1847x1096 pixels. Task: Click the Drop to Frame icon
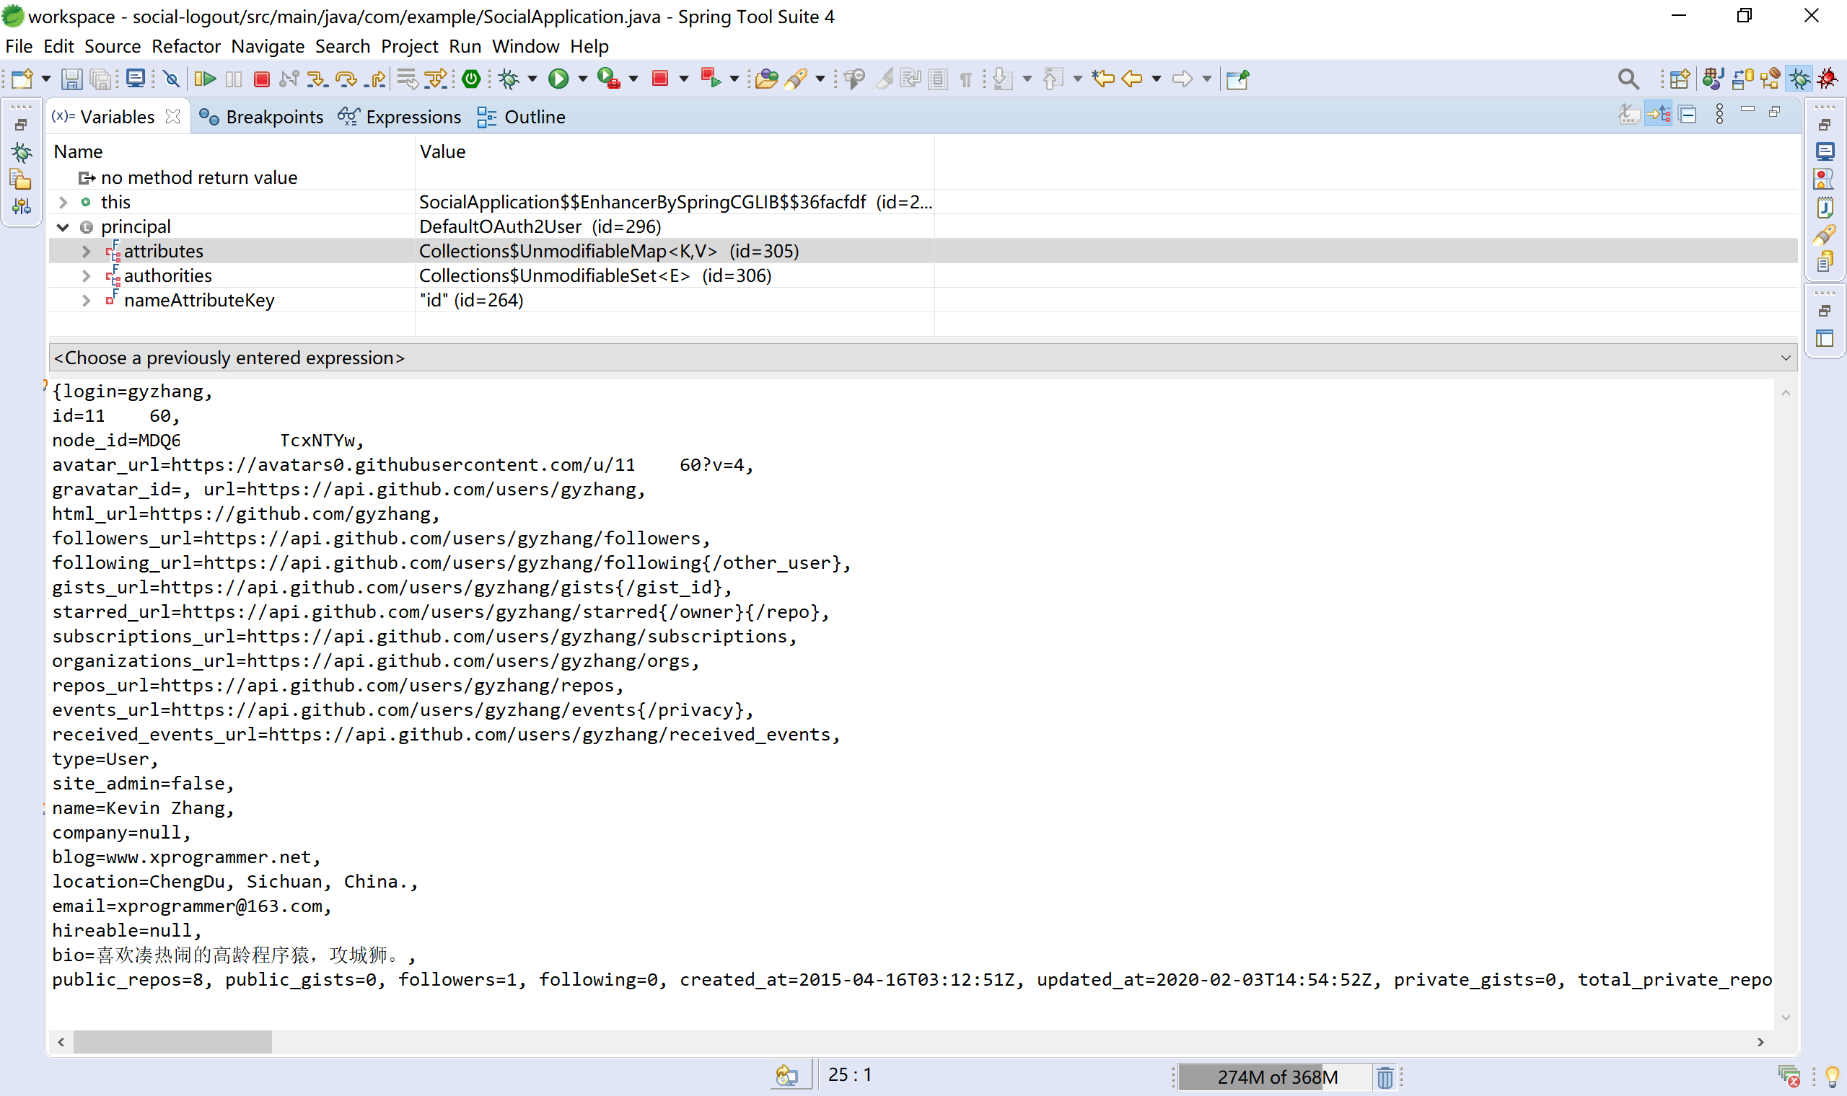pyautogui.click(x=407, y=79)
